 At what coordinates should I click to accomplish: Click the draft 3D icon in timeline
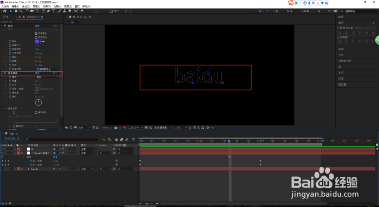point(110,140)
